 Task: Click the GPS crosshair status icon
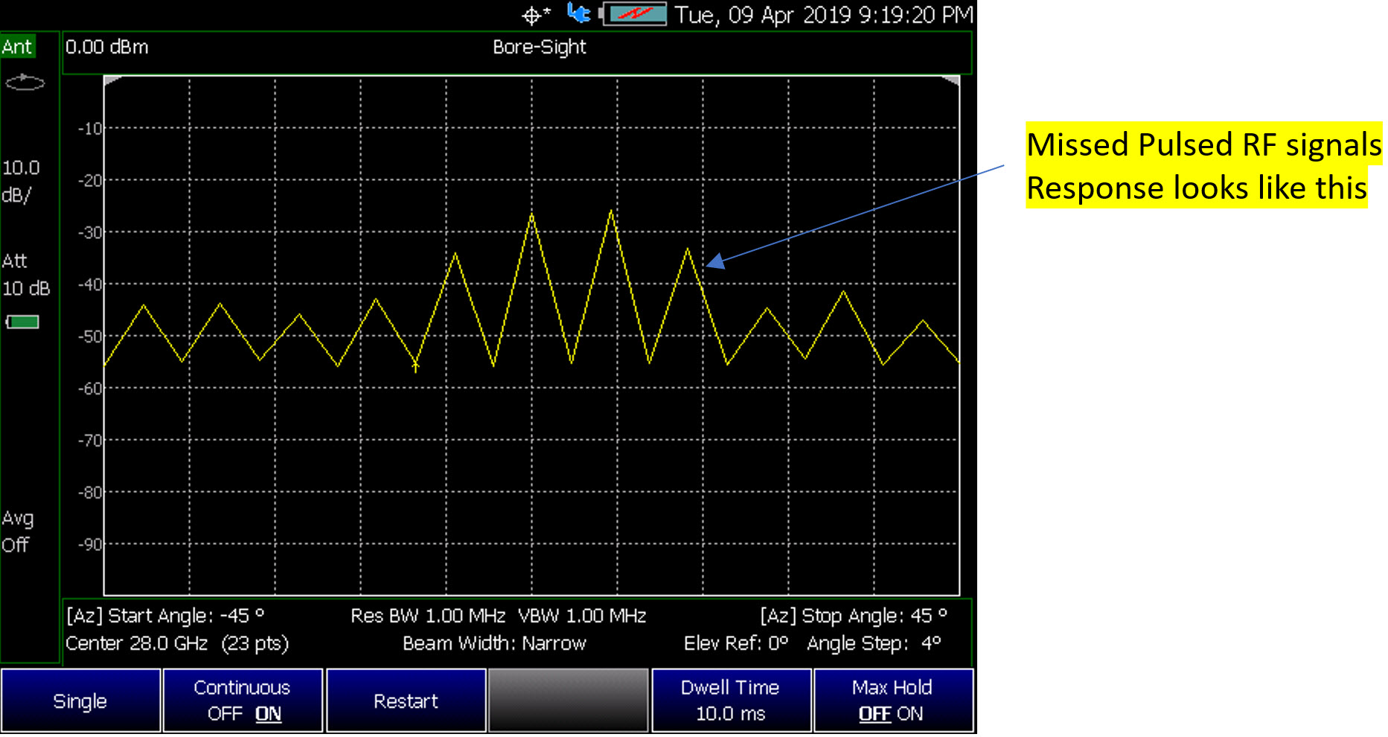536,15
